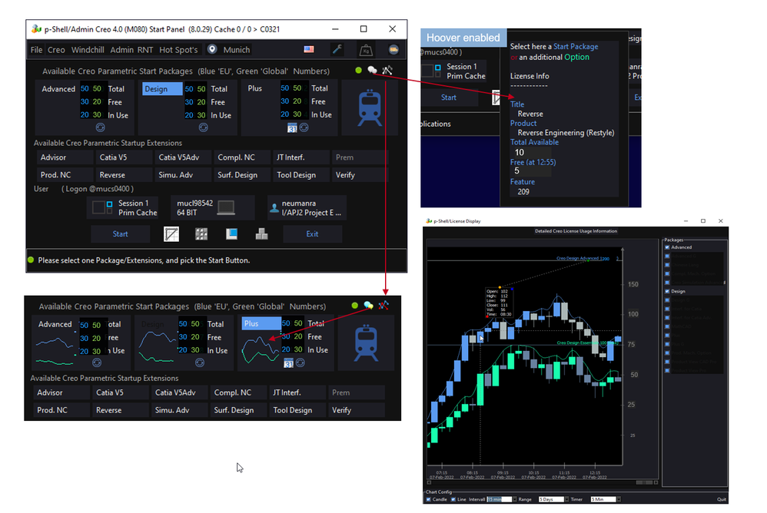This screenshot has height=513, width=767.
Task: Click the Exit button
Action: (312, 234)
